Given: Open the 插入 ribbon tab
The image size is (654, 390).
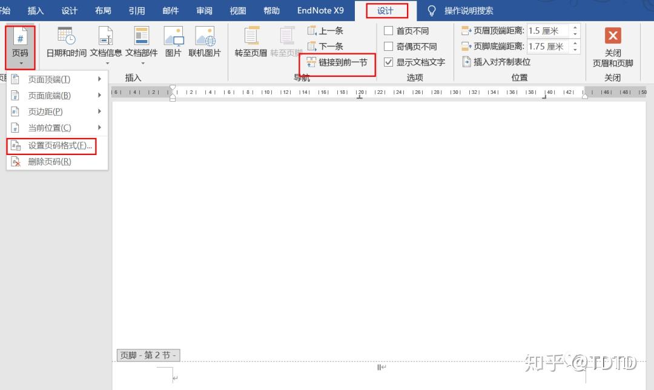Looking at the screenshot, I should pyautogui.click(x=36, y=10).
